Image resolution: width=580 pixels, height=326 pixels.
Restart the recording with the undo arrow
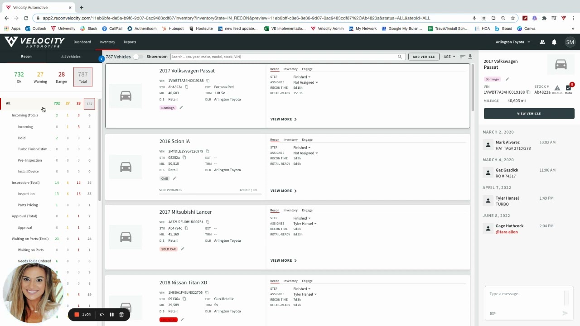(x=102, y=315)
